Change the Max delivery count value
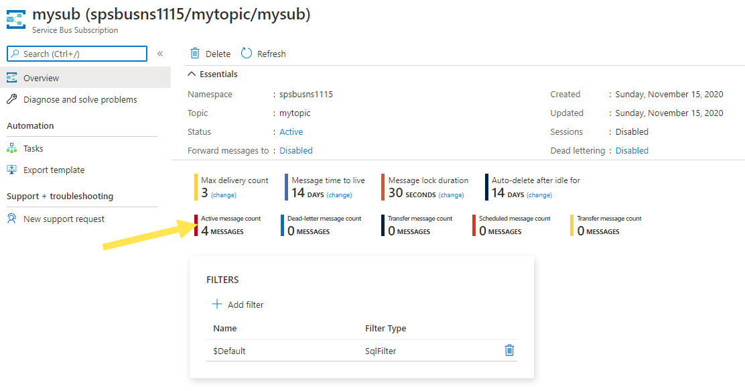 (224, 195)
